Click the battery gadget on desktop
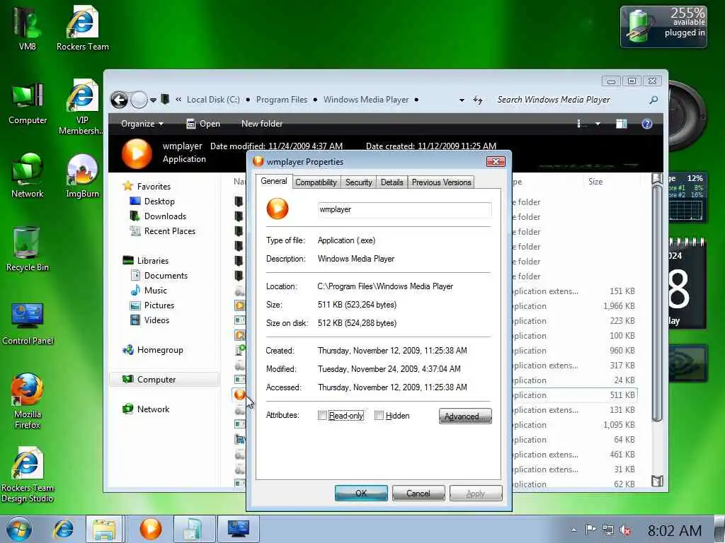The height and width of the screenshot is (543, 725). click(663, 27)
